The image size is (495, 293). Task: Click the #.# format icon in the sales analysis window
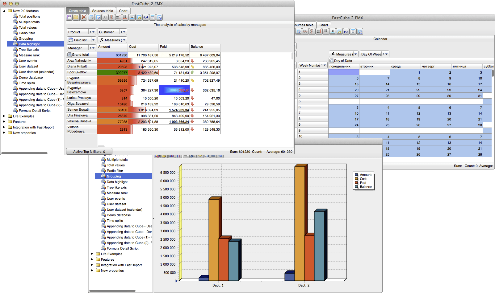(146, 17)
